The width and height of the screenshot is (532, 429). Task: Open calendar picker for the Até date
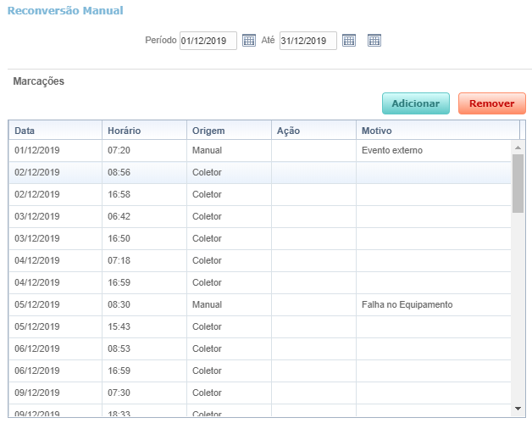[x=349, y=41]
